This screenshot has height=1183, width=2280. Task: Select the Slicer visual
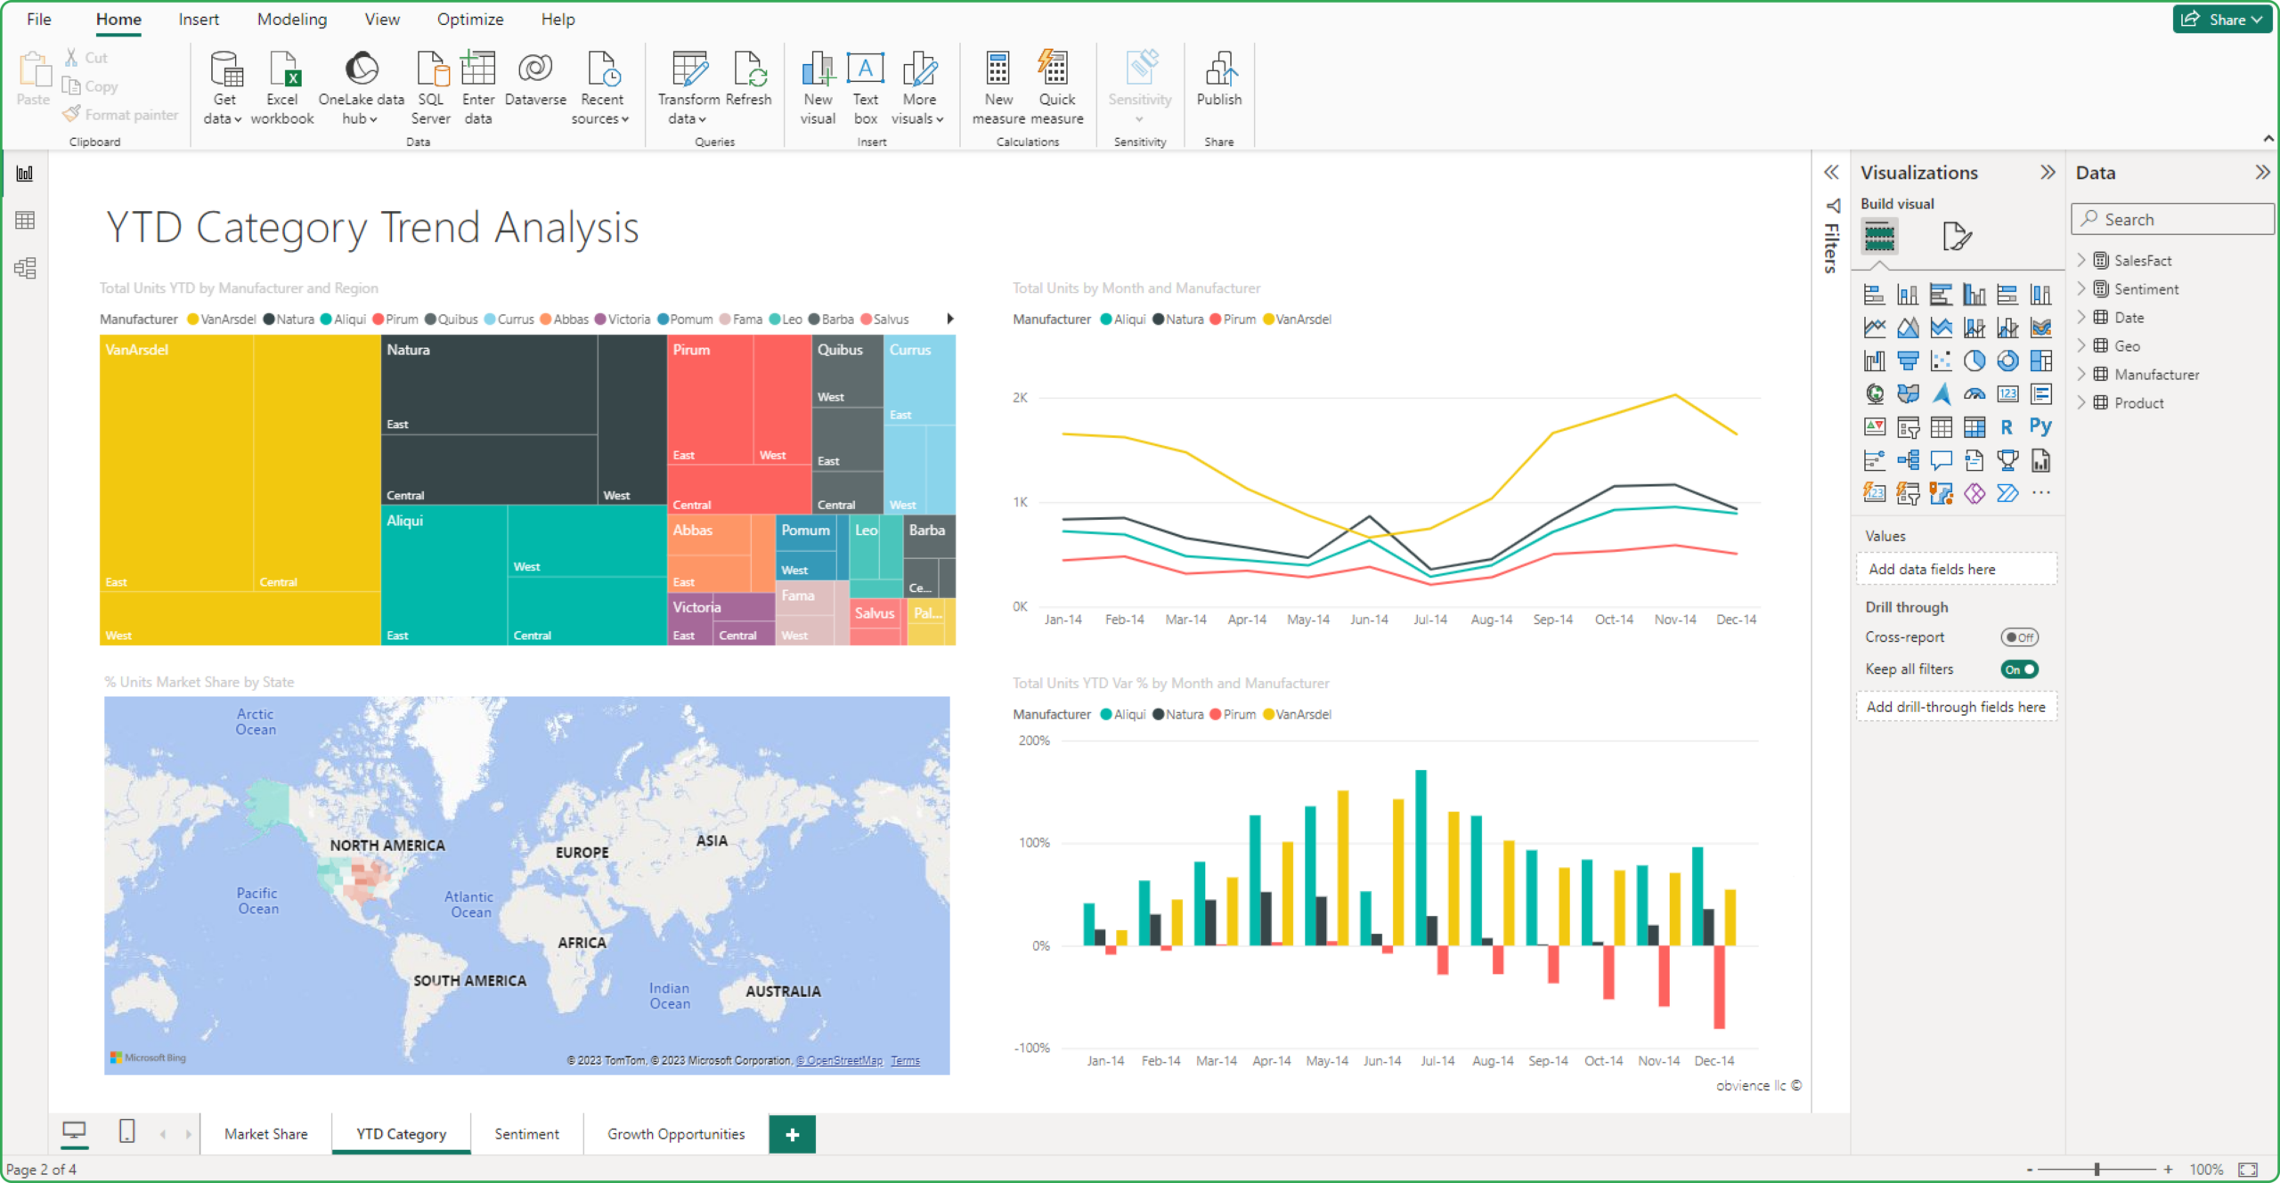1908,426
